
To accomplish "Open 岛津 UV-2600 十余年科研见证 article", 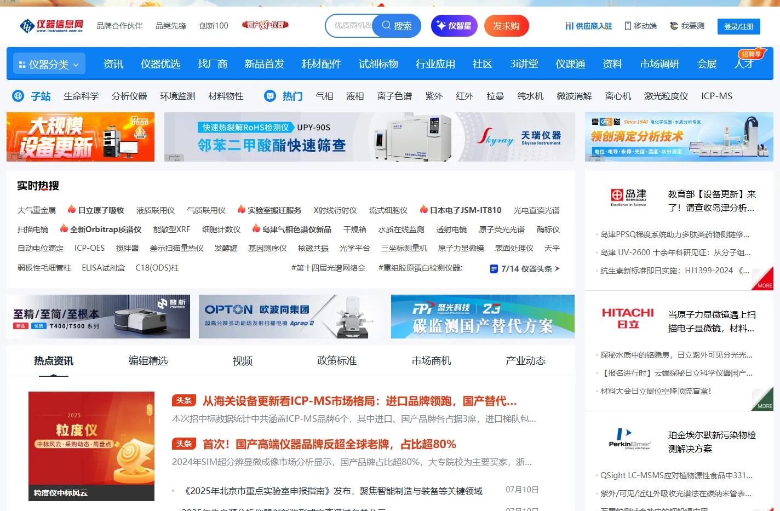I will [x=675, y=252].
